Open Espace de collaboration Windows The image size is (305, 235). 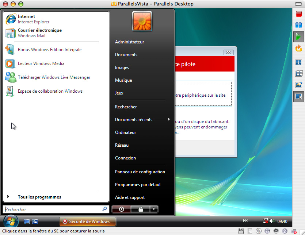click(56, 91)
